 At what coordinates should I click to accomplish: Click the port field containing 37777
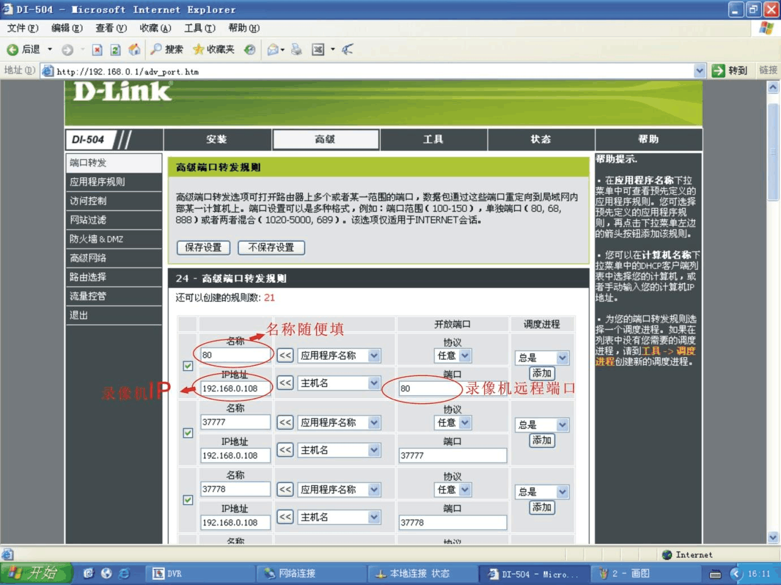452,456
